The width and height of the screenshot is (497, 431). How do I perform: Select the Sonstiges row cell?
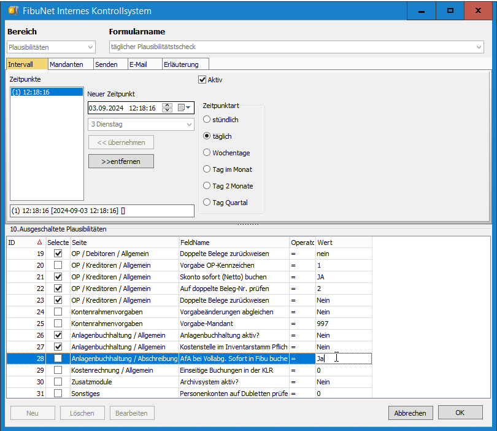[x=125, y=394]
